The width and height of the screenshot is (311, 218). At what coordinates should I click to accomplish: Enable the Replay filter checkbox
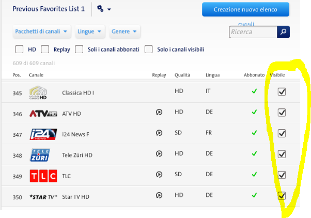point(45,50)
